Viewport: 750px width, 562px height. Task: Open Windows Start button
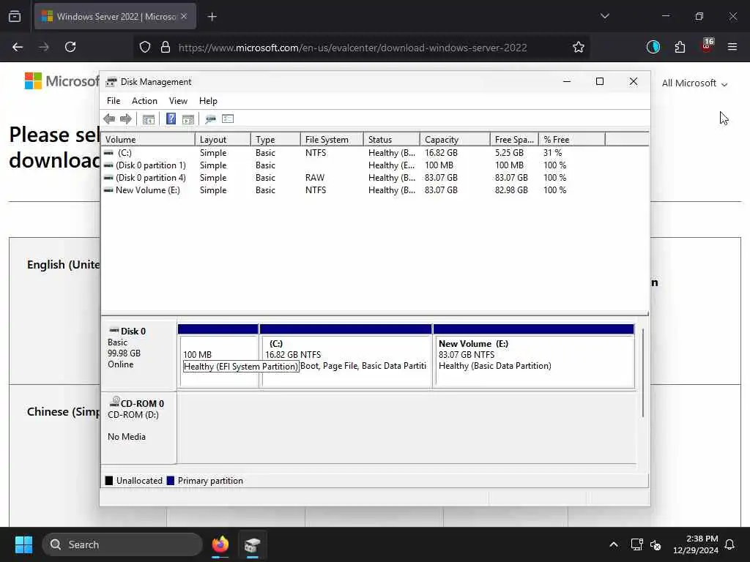coord(23,544)
